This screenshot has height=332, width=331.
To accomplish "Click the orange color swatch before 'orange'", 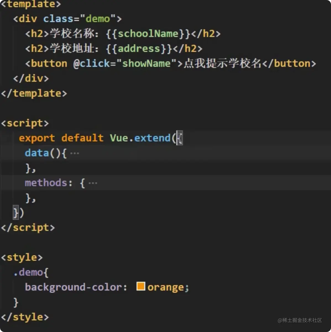I will point(141,286).
